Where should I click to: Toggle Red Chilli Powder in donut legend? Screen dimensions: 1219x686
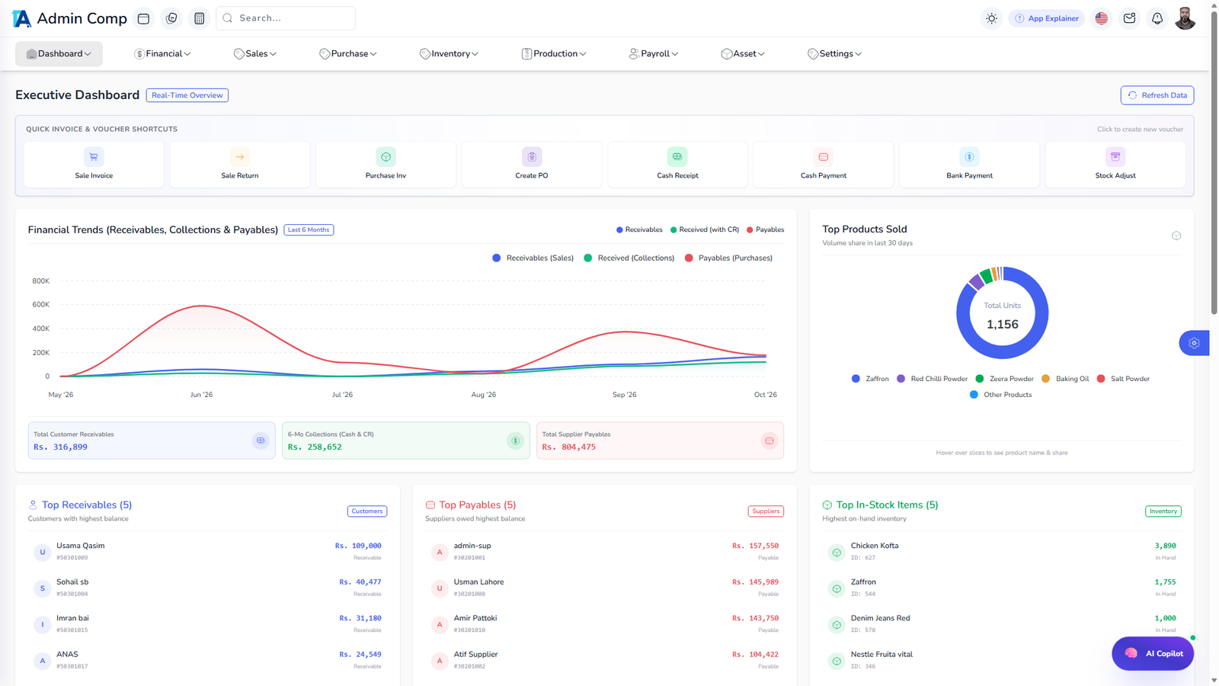pos(933,379)
